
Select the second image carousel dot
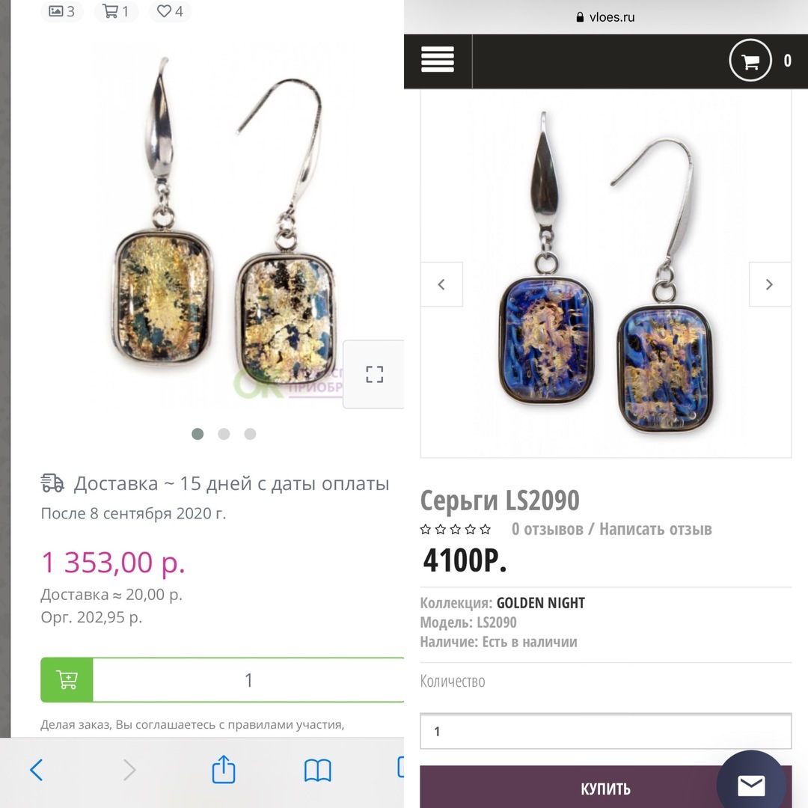pyautogui.click(x=224, y=434)
